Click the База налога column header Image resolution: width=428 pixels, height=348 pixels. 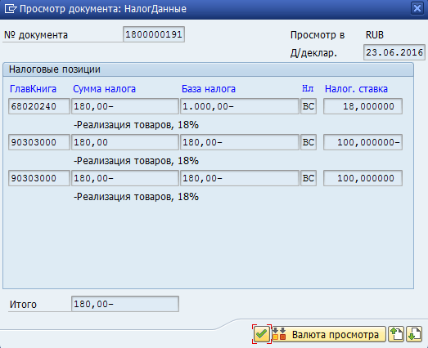(x=209, y=89)
